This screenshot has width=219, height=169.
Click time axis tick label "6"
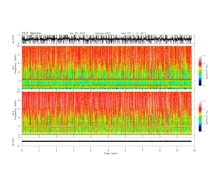coord(125,150)
